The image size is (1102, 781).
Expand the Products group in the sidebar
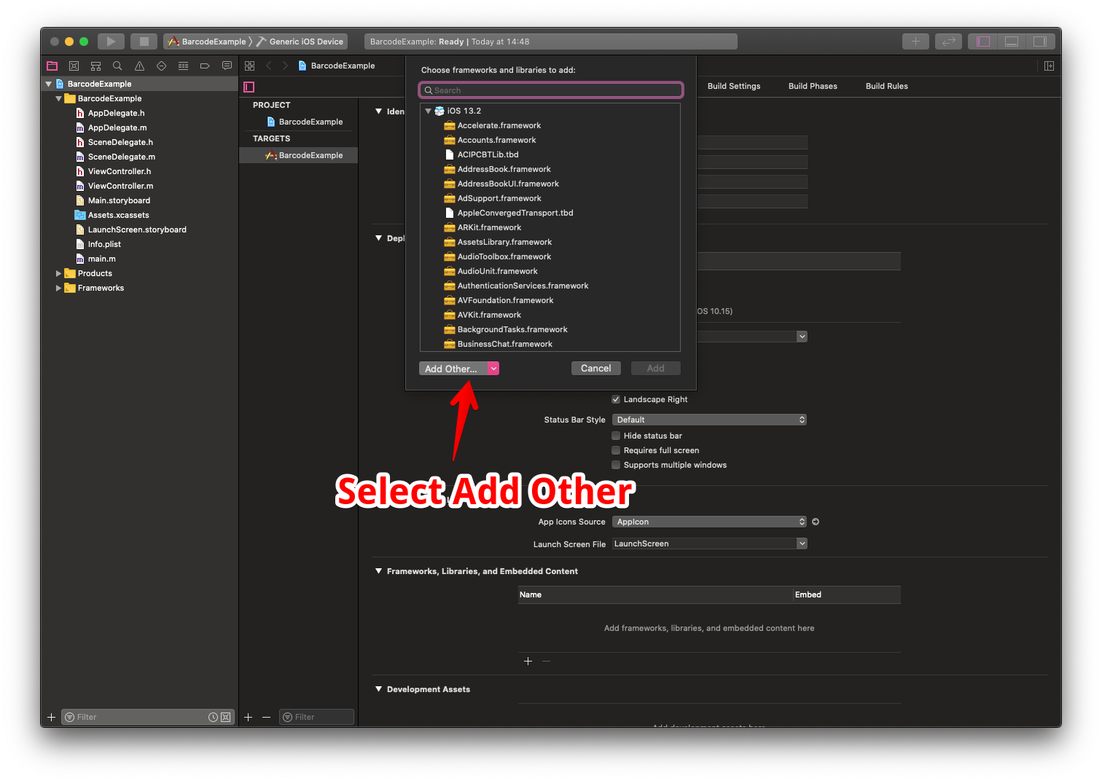(59, 273)
